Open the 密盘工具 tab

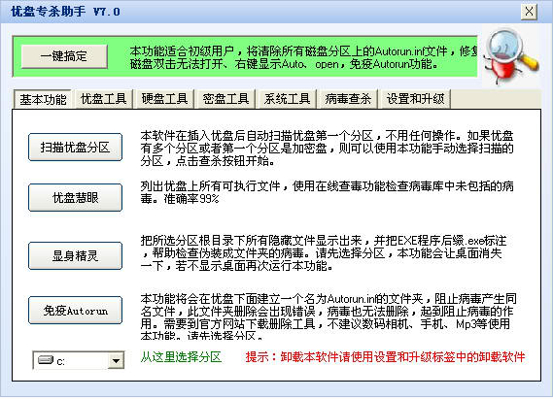click(225, 99)
